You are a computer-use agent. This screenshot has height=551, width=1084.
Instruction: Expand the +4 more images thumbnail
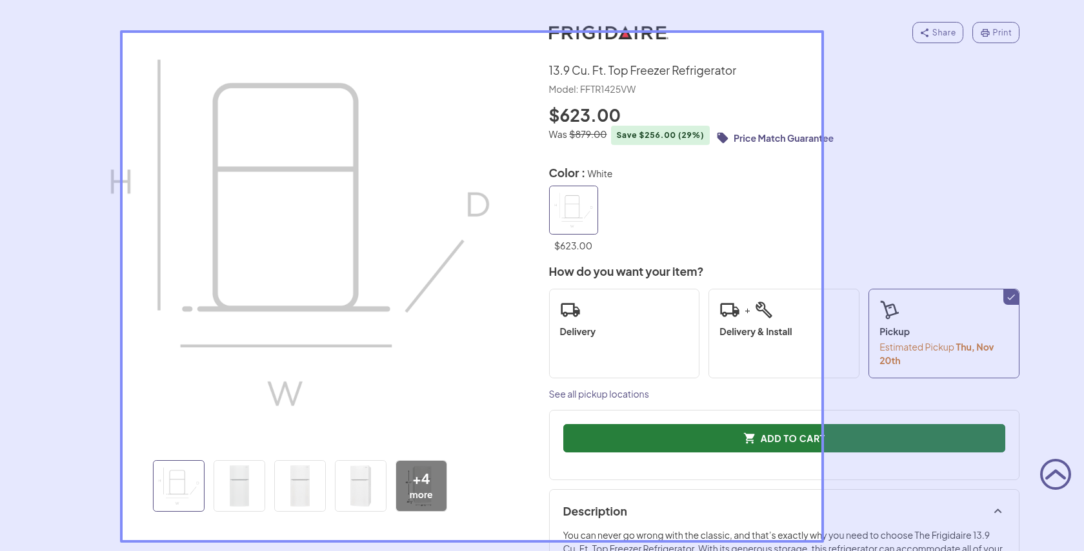click(421, 486)
